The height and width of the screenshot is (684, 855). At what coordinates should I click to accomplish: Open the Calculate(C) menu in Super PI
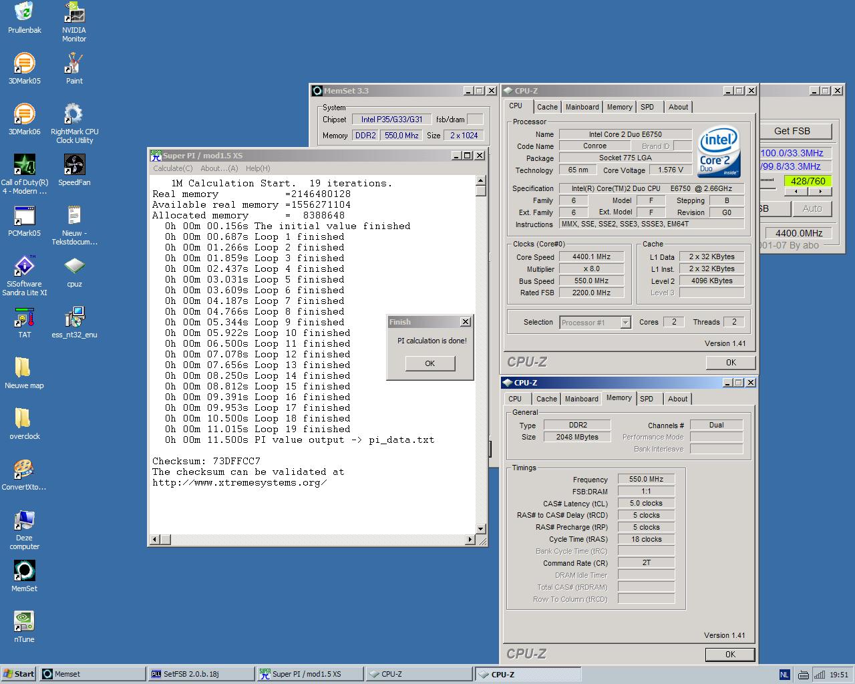click(173, 168)
